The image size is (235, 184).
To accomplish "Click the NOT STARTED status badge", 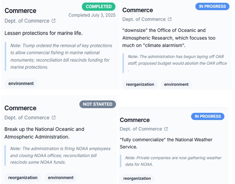I will 98,104.
